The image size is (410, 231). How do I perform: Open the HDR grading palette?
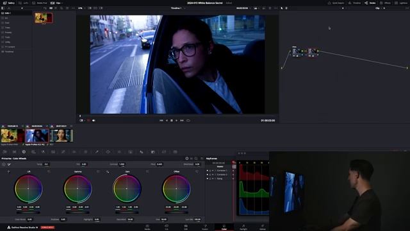tap(33, 152)
